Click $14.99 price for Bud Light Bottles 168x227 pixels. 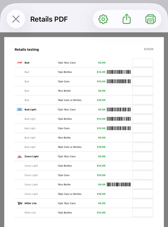pyautogui.click(x=101, y=119)
